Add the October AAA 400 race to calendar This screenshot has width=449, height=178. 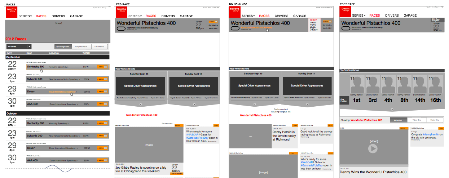[102, 160]
